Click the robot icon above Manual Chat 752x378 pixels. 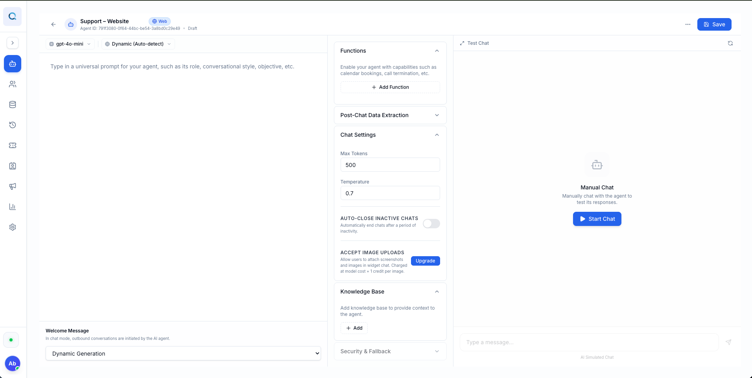click(x=597, y=165)
